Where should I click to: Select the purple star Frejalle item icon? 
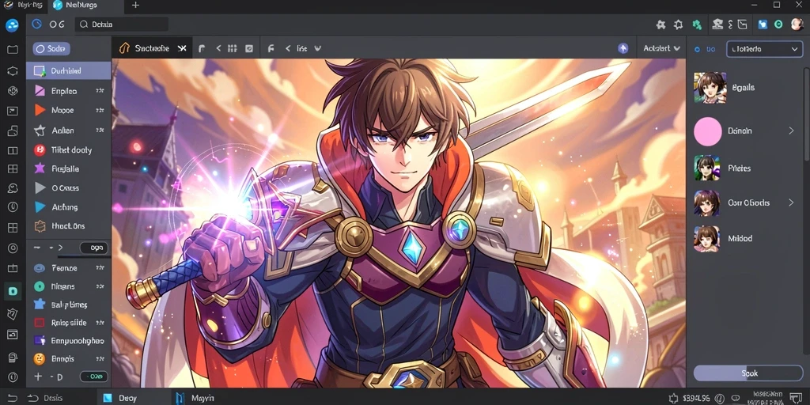pos(40,168)
